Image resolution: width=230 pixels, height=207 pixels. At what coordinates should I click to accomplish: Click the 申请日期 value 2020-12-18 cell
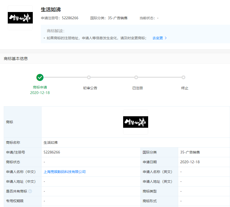click(190, 162)
